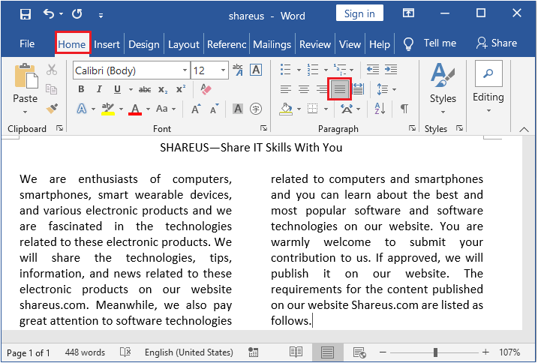Open the Review tab

[315, 44]
